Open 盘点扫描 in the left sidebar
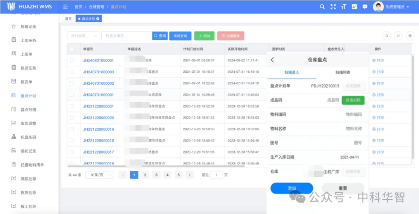 coord(28,110)
